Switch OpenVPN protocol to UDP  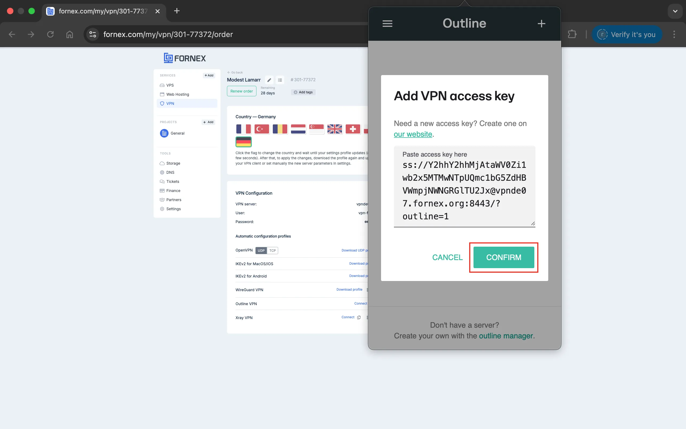(261, 250)
